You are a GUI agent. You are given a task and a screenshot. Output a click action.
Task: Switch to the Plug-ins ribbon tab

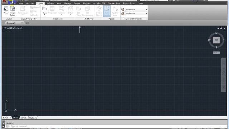pos(87,3)
